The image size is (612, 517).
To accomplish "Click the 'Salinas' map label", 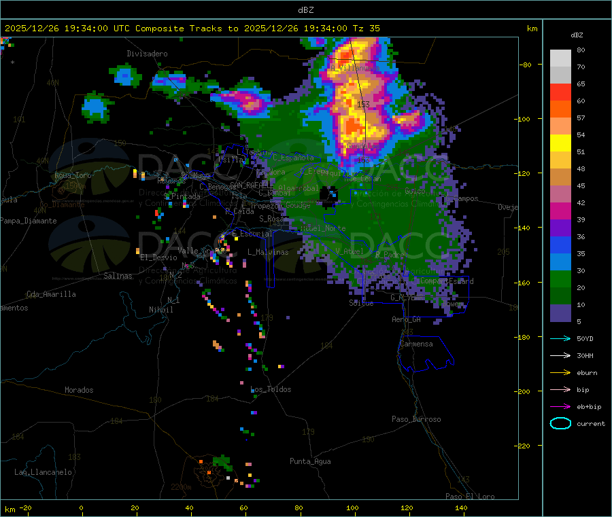I will (x=118, y=276).
